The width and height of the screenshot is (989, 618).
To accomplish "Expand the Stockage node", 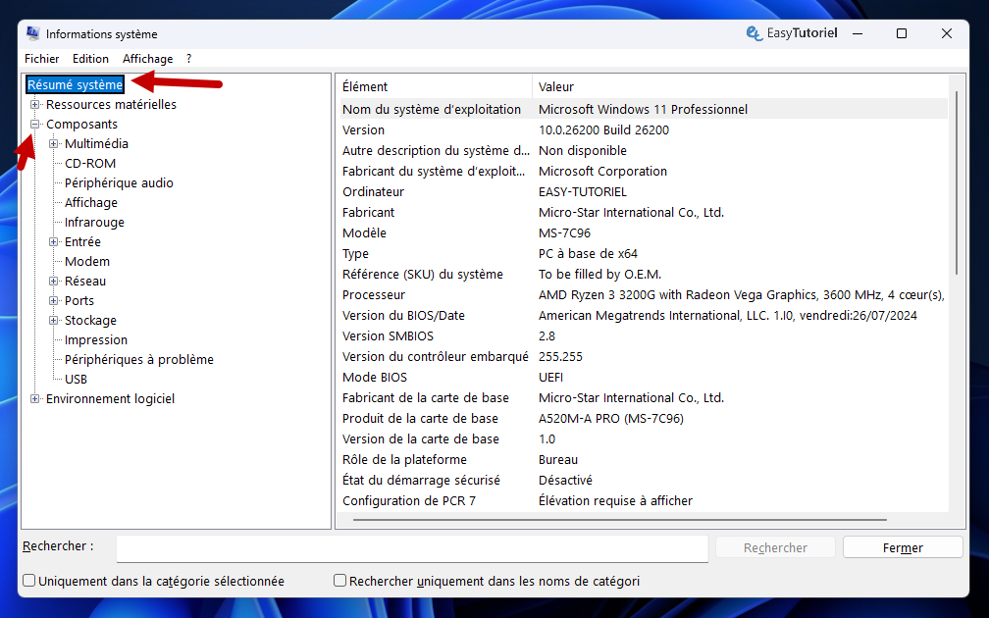I will 54,321.
